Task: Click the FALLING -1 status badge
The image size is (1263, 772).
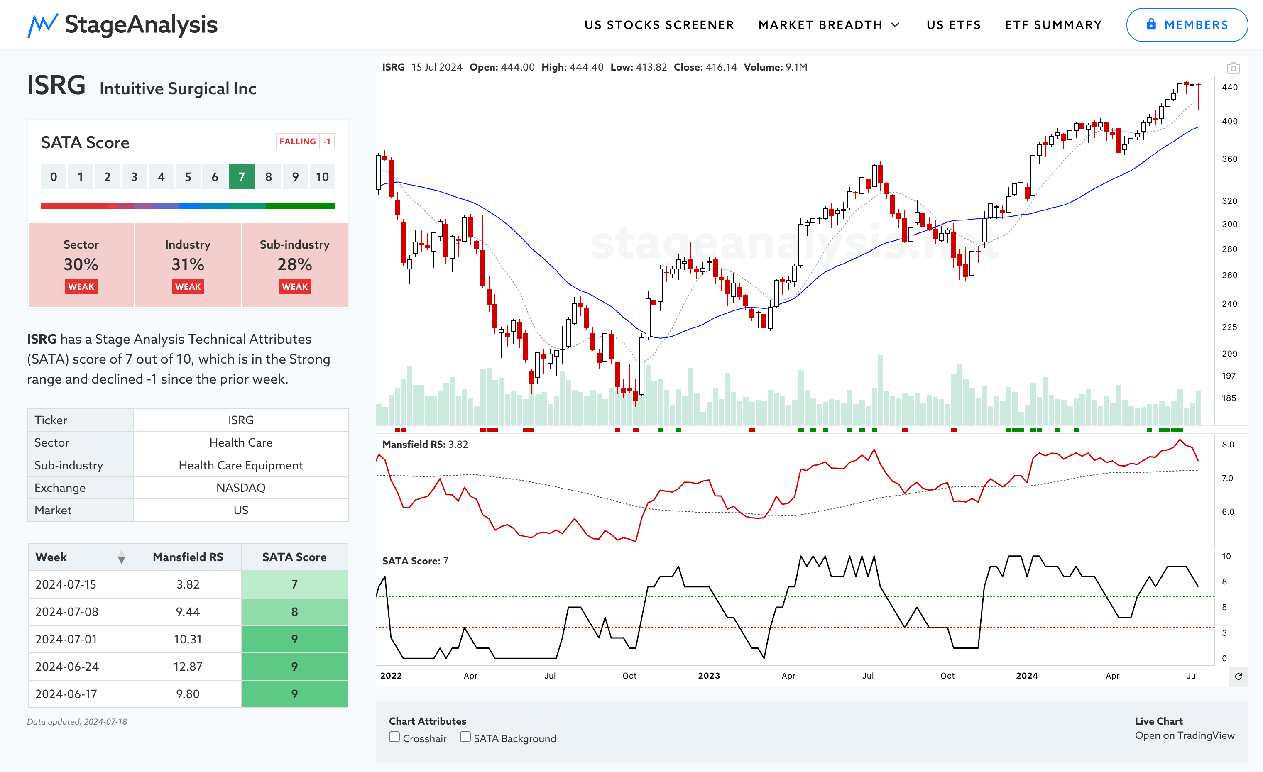Action: point(305,142)
